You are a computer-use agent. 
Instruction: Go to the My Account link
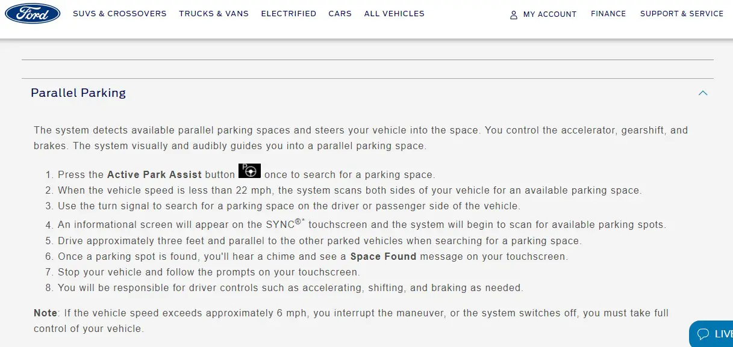pyautogui.click(x=550, y=14)
